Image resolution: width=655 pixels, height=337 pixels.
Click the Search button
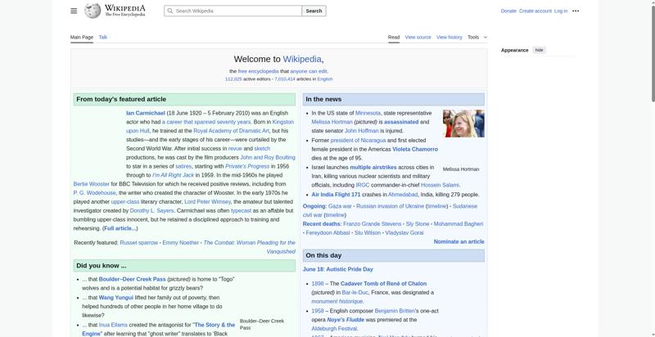[x=314, y=11]
